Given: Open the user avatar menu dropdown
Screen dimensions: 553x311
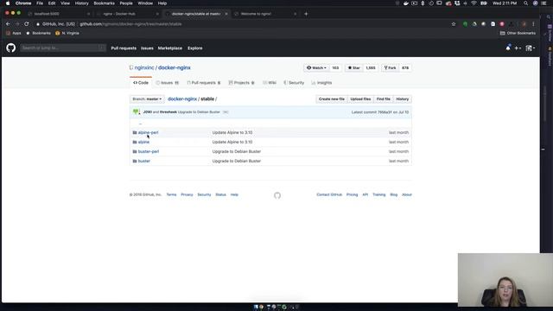Looking at the screenshot, I should pyautogui.click(x=530, y=48).
